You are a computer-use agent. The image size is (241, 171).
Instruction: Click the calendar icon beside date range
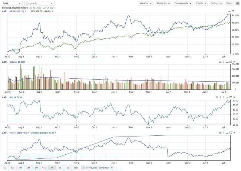pos(83,168)
